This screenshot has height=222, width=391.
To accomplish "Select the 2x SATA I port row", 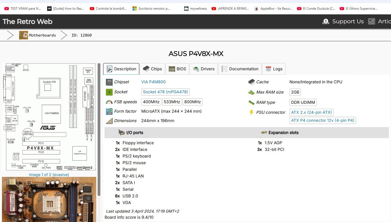I will [125, 183].
